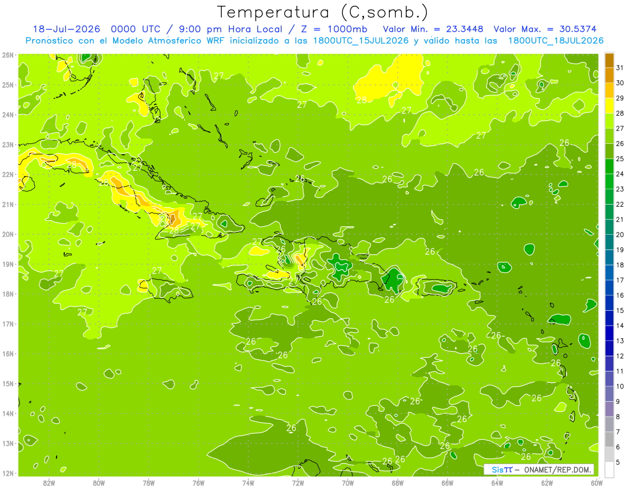Click the "62W" longitude label
This screenshot has height=490, width=634.
[547, 483]
